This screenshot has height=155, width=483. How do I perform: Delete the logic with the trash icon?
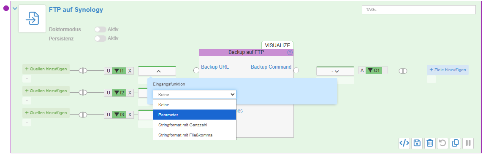(x=430, y=143)
